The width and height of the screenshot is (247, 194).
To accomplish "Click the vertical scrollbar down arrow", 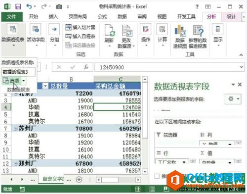I will [145, 171].
